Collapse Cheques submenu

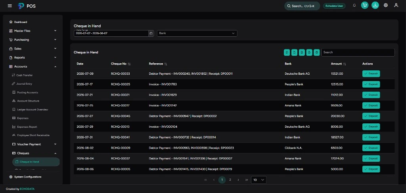pos(34,153)
